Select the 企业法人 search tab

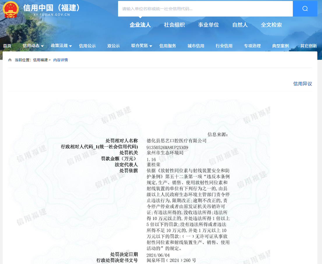[140, 25]
